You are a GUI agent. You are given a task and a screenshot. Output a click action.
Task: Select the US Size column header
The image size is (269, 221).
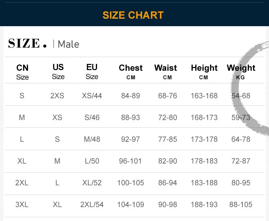click(x=58, y=71)
